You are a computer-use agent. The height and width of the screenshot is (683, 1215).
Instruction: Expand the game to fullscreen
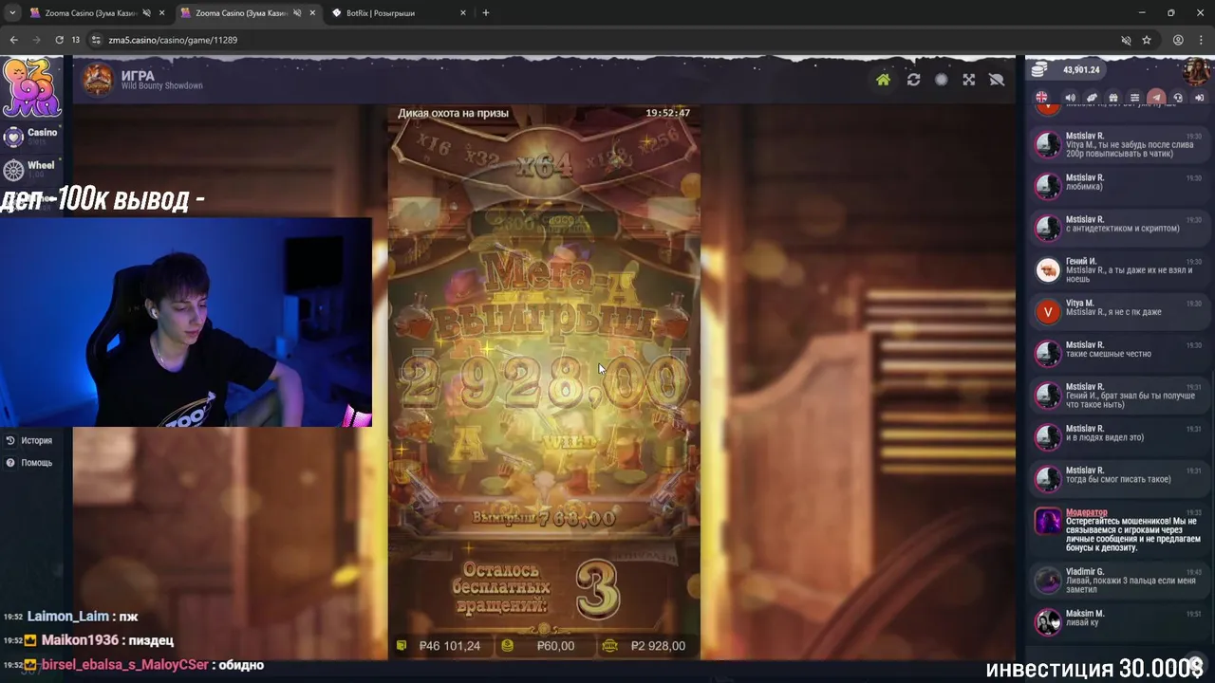coord(968,80)
